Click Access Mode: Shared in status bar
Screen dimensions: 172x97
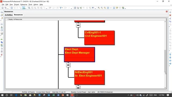43,92
